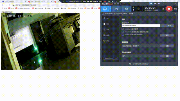
Task: Launch BANDICUT from sidebar button
Action: point(110,58)
